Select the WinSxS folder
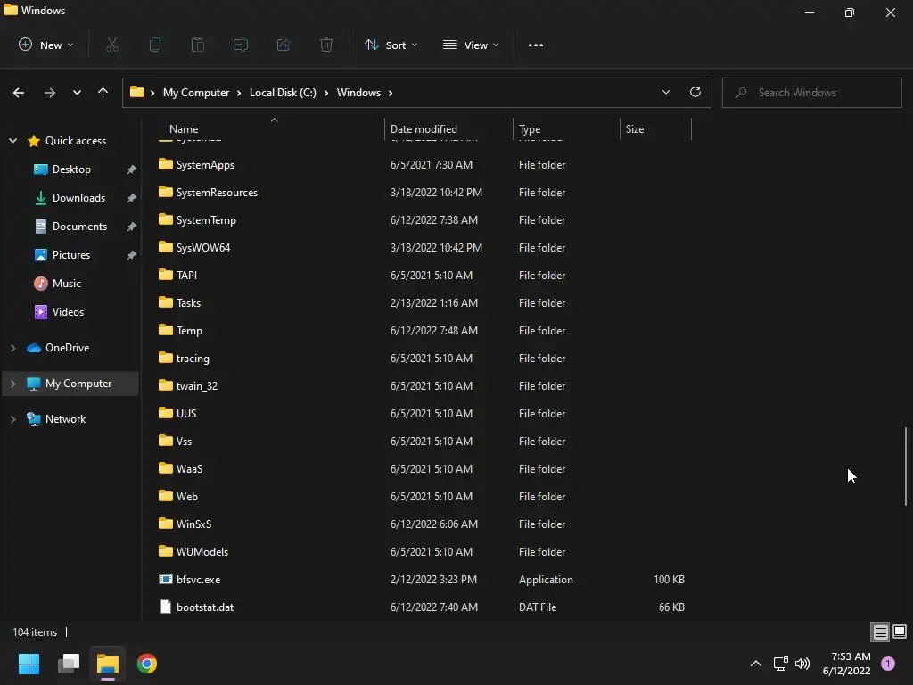 (193, 524)
